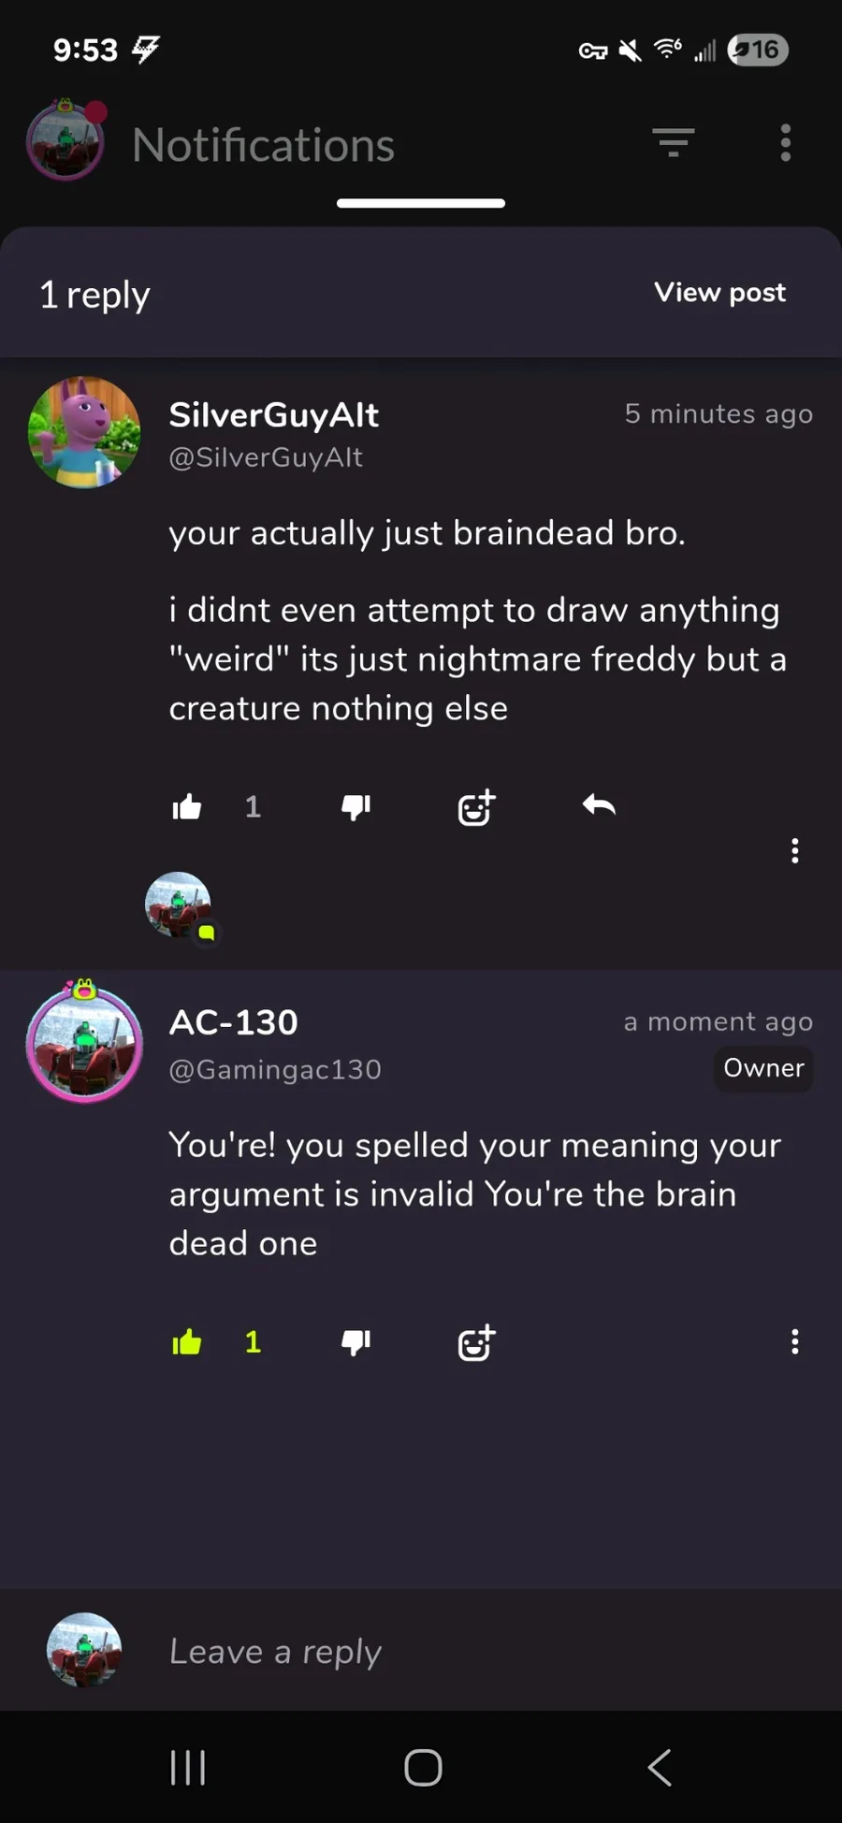Reply to SilverGuyAlt's comment using arrow icon

point(599,805)
